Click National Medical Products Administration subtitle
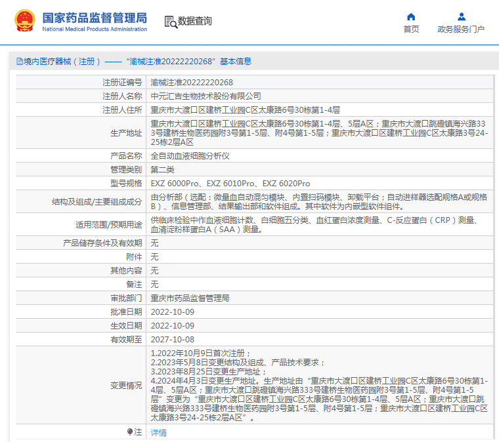Image resolution: width=499 pixels, height=442 pixels. 95,29
